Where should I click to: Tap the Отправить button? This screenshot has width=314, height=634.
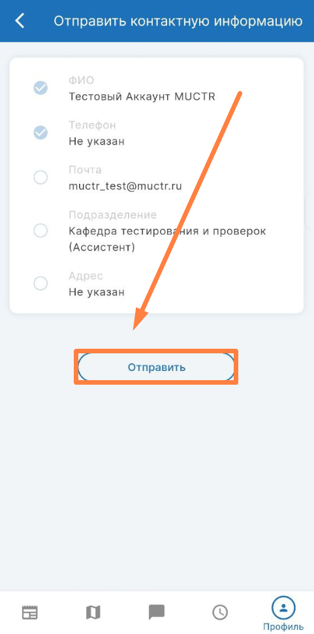tap(156, 367)
